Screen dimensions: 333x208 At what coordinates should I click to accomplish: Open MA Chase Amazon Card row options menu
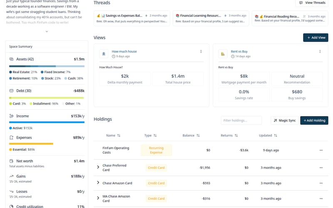pos(321,198)
